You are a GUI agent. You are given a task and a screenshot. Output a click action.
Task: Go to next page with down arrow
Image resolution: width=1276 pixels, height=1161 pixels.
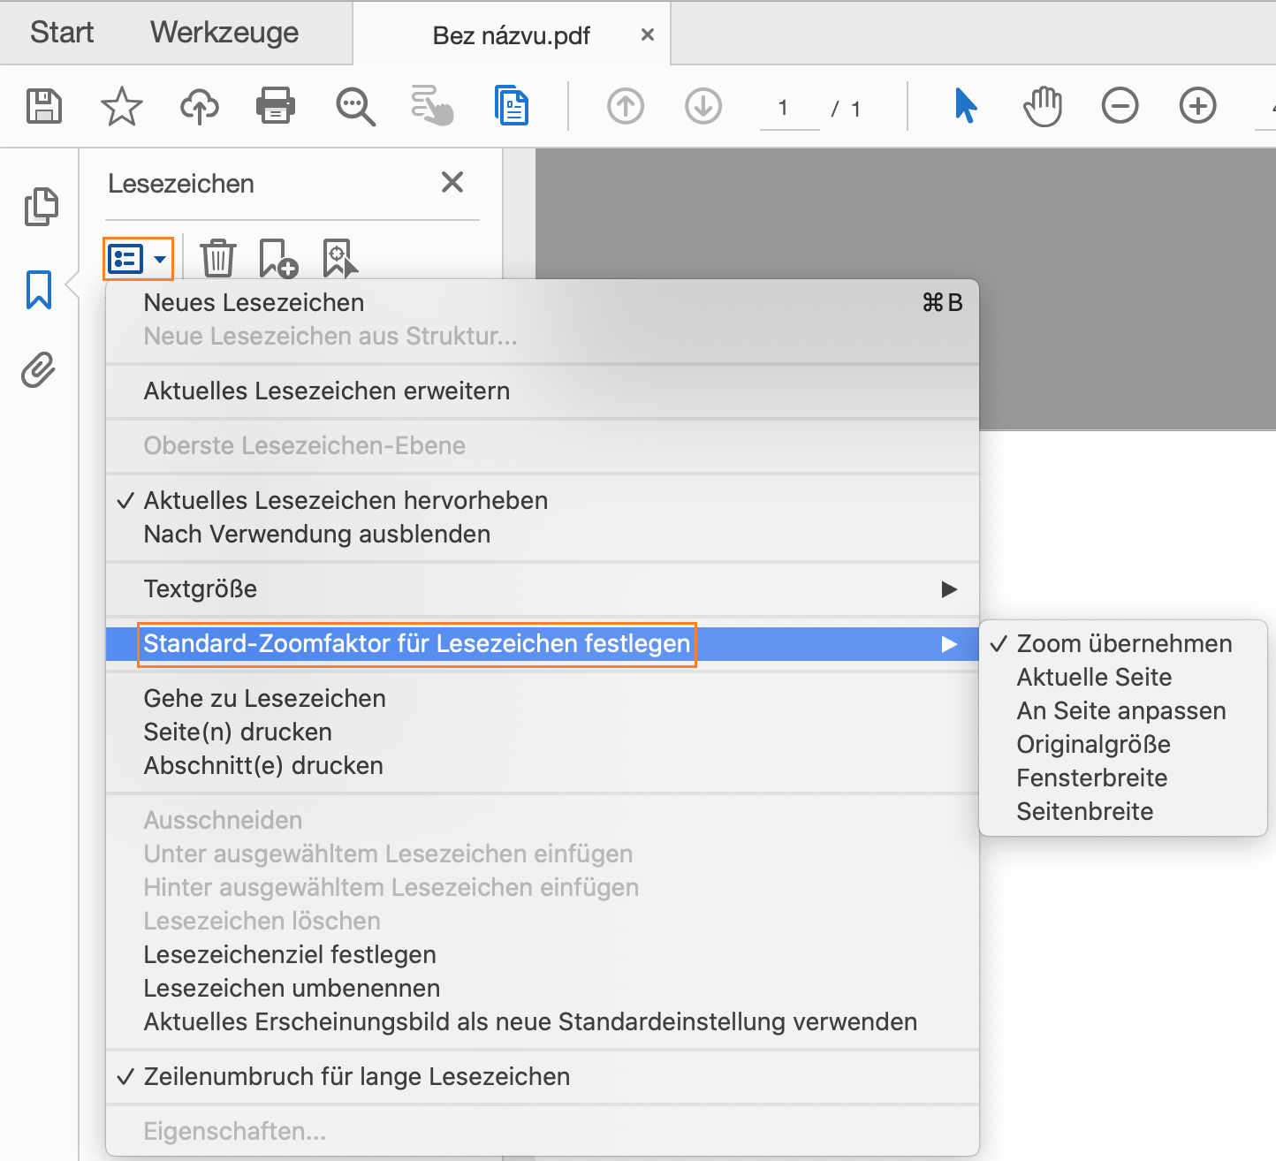[x=703, y=106]
